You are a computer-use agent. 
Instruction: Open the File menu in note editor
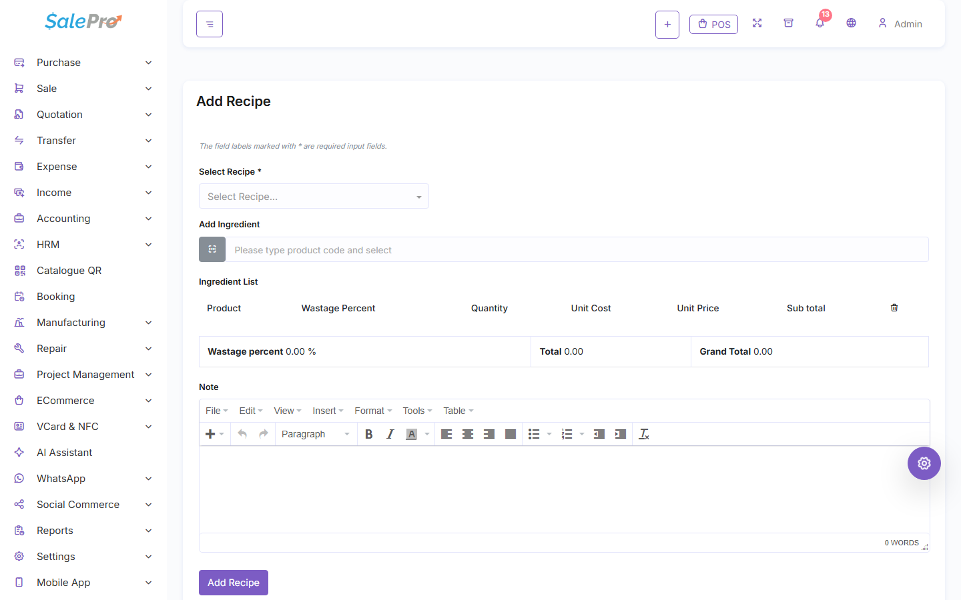pyautogui.click(x=216, y=411)
